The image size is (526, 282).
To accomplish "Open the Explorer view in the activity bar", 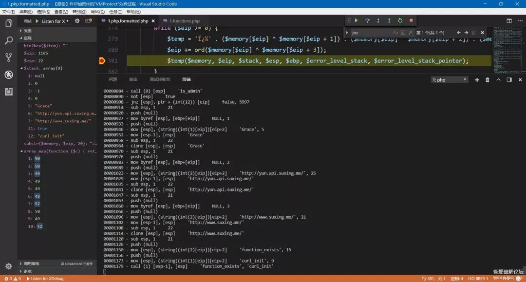I will pyautogui.click(x=9, y=23).
